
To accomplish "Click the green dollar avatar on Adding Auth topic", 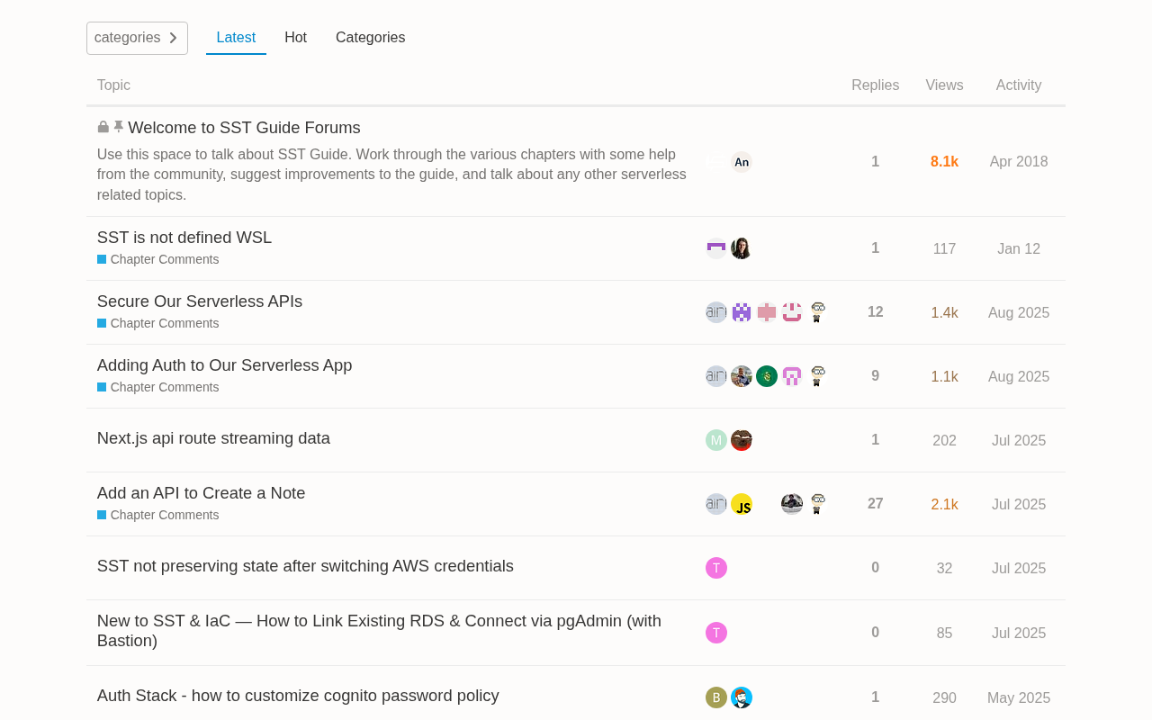I will 766,376.
